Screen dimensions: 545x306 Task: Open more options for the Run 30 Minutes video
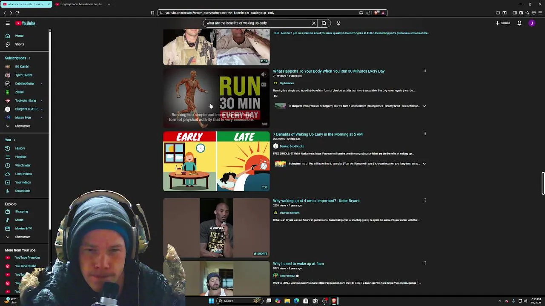(425, 71)
